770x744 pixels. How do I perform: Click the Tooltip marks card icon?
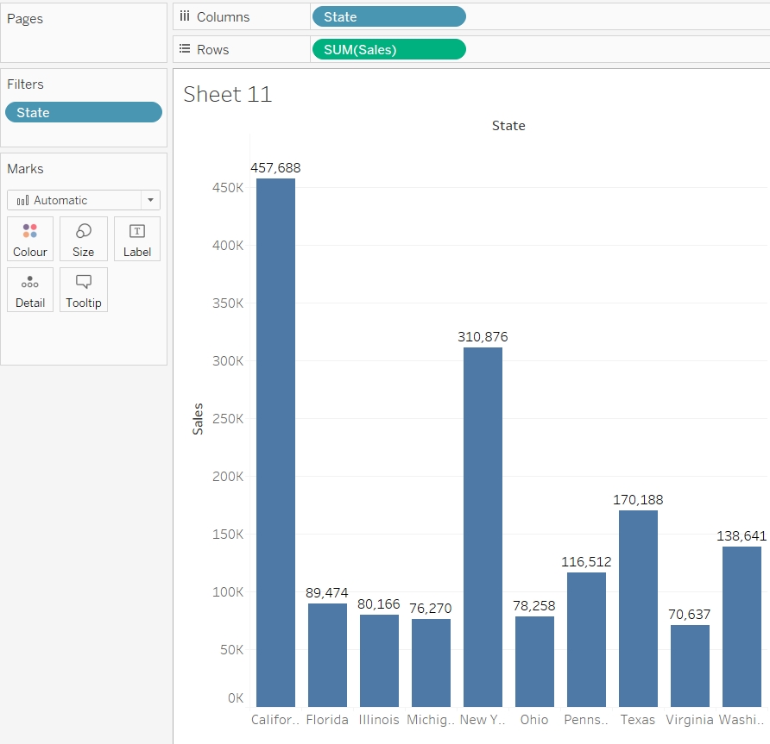pyautogui.click(x=84, y=282)
